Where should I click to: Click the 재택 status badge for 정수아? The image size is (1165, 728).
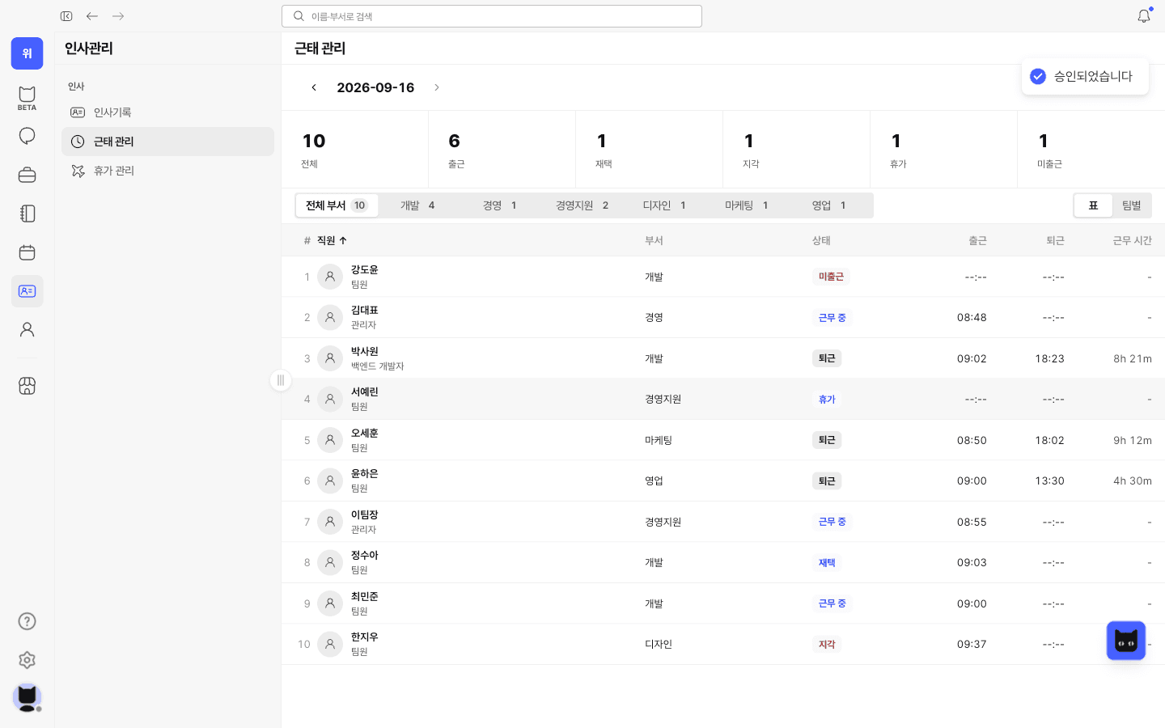pyautogui.click(x=827, y=562)
